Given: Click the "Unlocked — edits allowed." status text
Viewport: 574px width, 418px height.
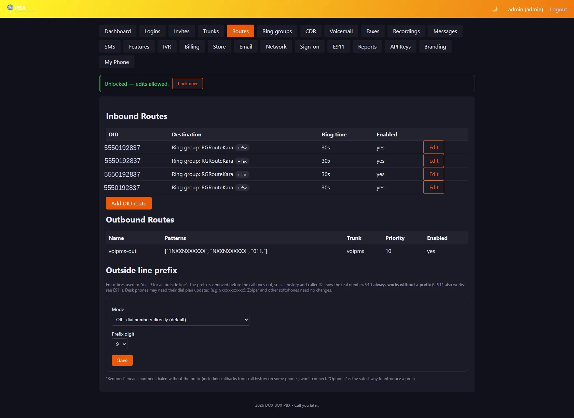Looking at the screenshot, I should pyautogui.click(x=137, y=84).
